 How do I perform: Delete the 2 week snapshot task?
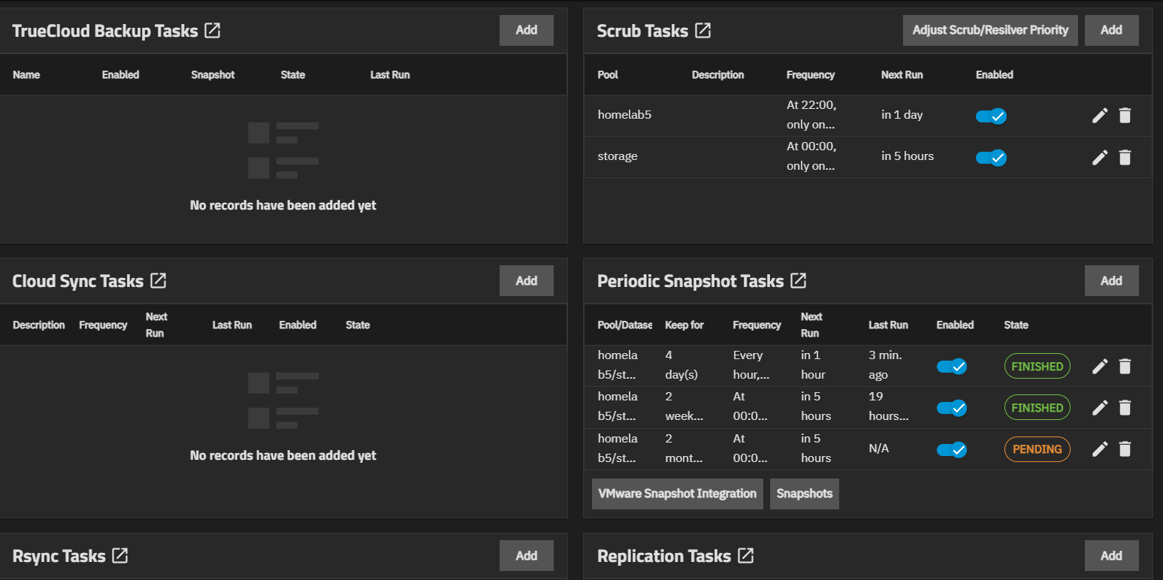point(1125,407)
